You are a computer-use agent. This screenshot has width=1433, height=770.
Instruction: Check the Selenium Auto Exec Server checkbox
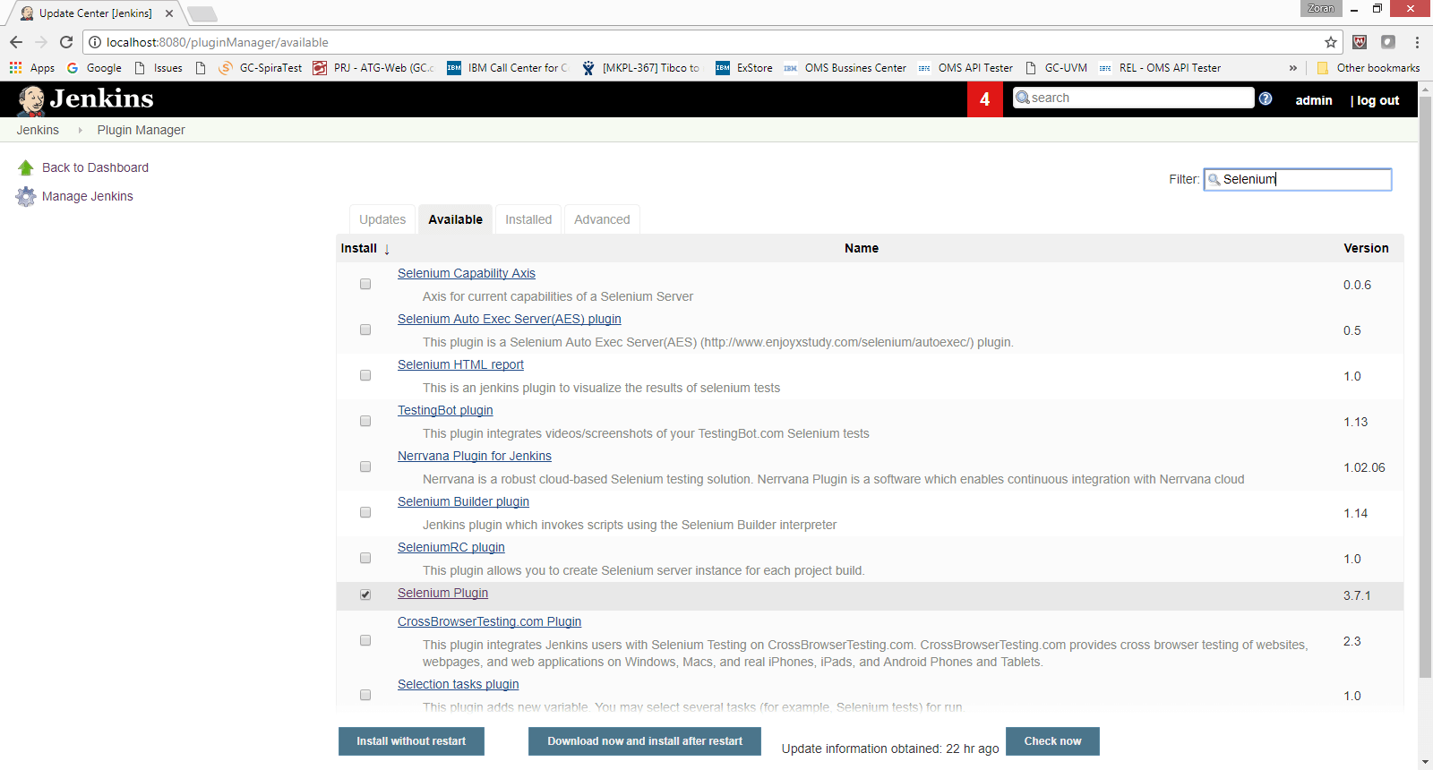pos(365,329)
